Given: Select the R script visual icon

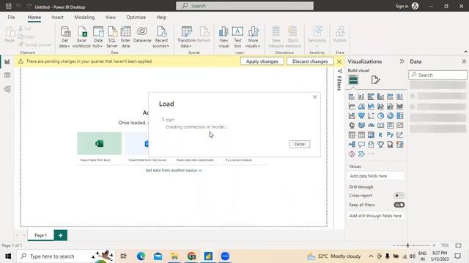Looking at the screenshot, I should [x=380, y=135].
